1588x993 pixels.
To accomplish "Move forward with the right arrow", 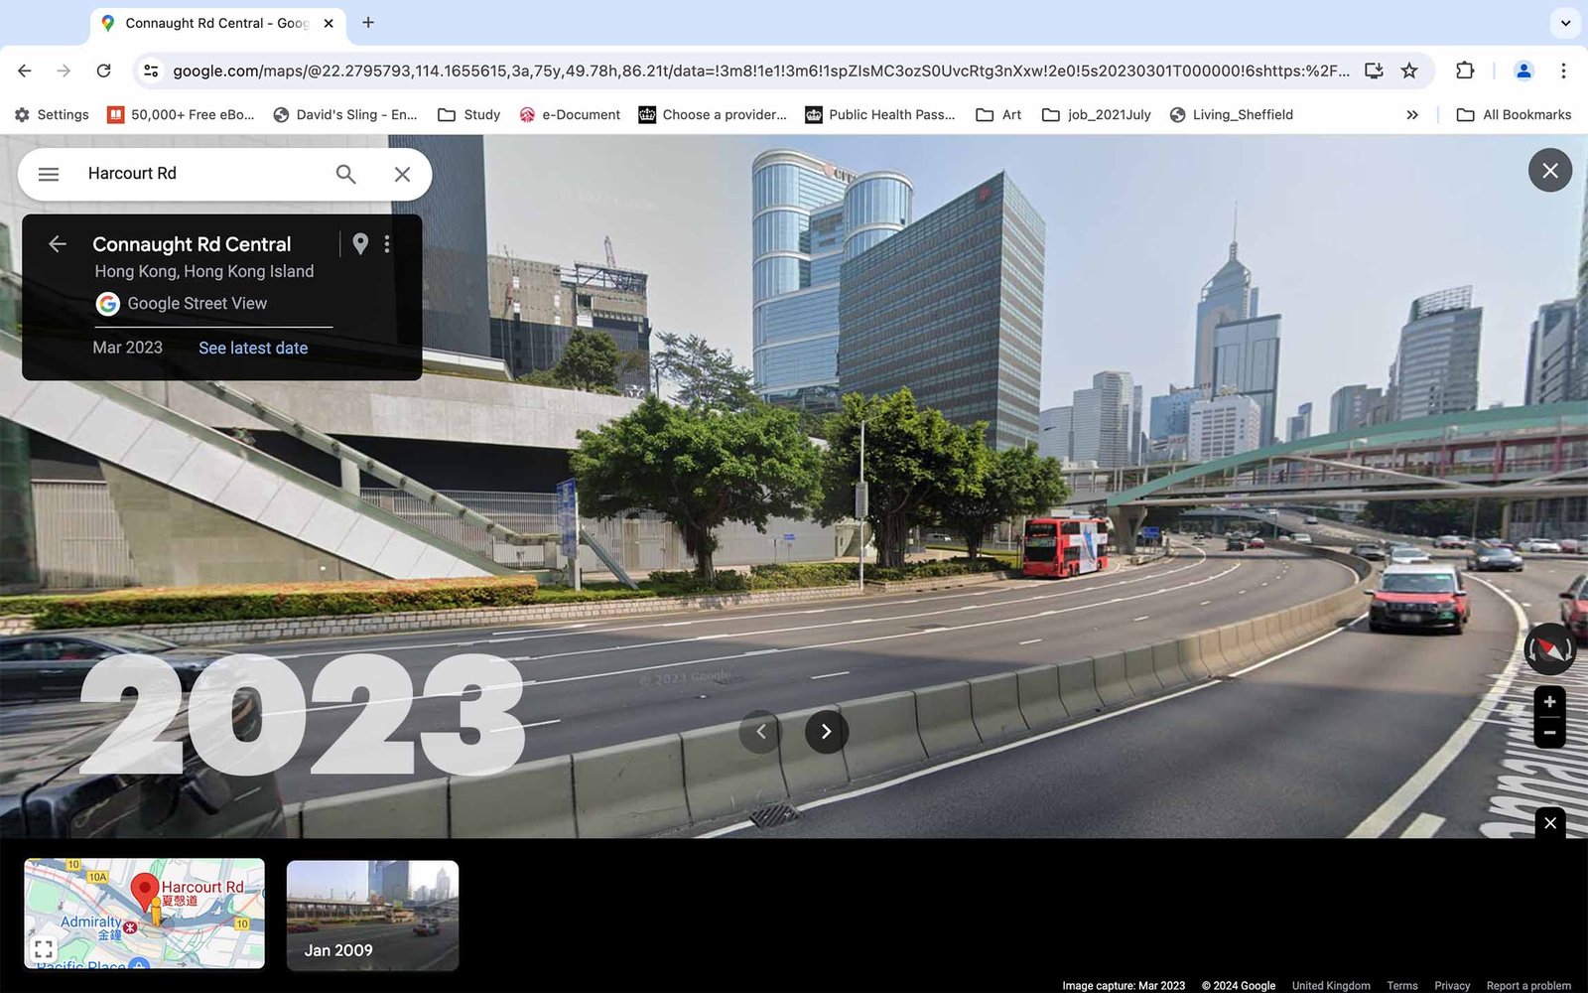I will [x=826, y=732].
